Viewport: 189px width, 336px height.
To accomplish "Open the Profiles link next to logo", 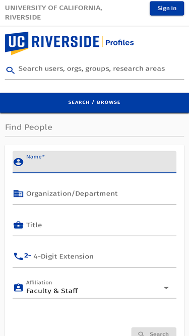I will coord(119,43).
